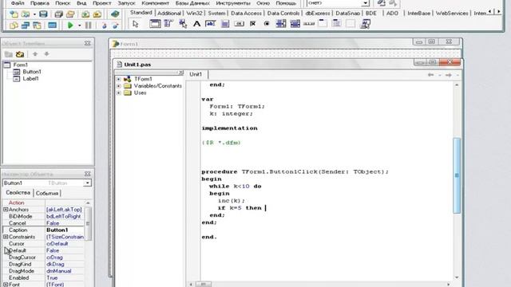Click the Open file toolbar icon
Image resolution: width=511 pixels, height=287 pixels.
pyautogui.click(x=26, y=14)
